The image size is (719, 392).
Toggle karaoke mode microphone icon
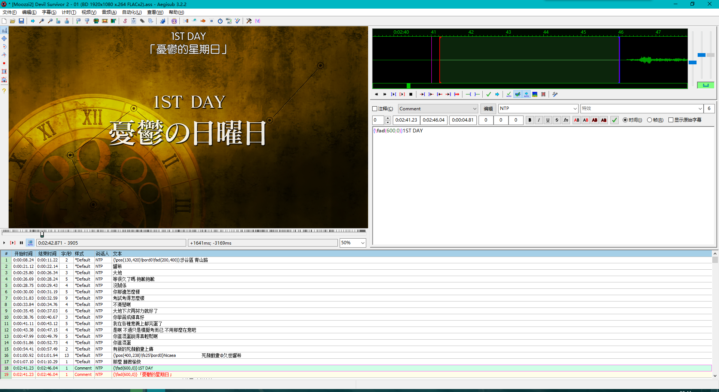coord(555,94)
